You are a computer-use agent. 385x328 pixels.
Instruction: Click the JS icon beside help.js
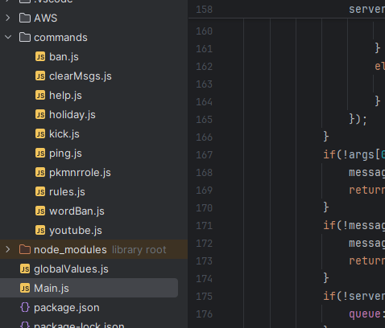click(40, 95)
